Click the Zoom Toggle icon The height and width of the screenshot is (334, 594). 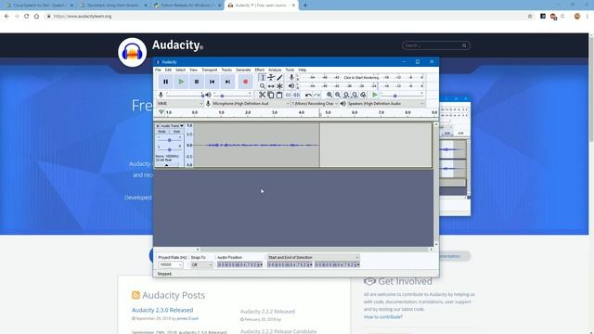pyautogui.click(x=363, y=95)
